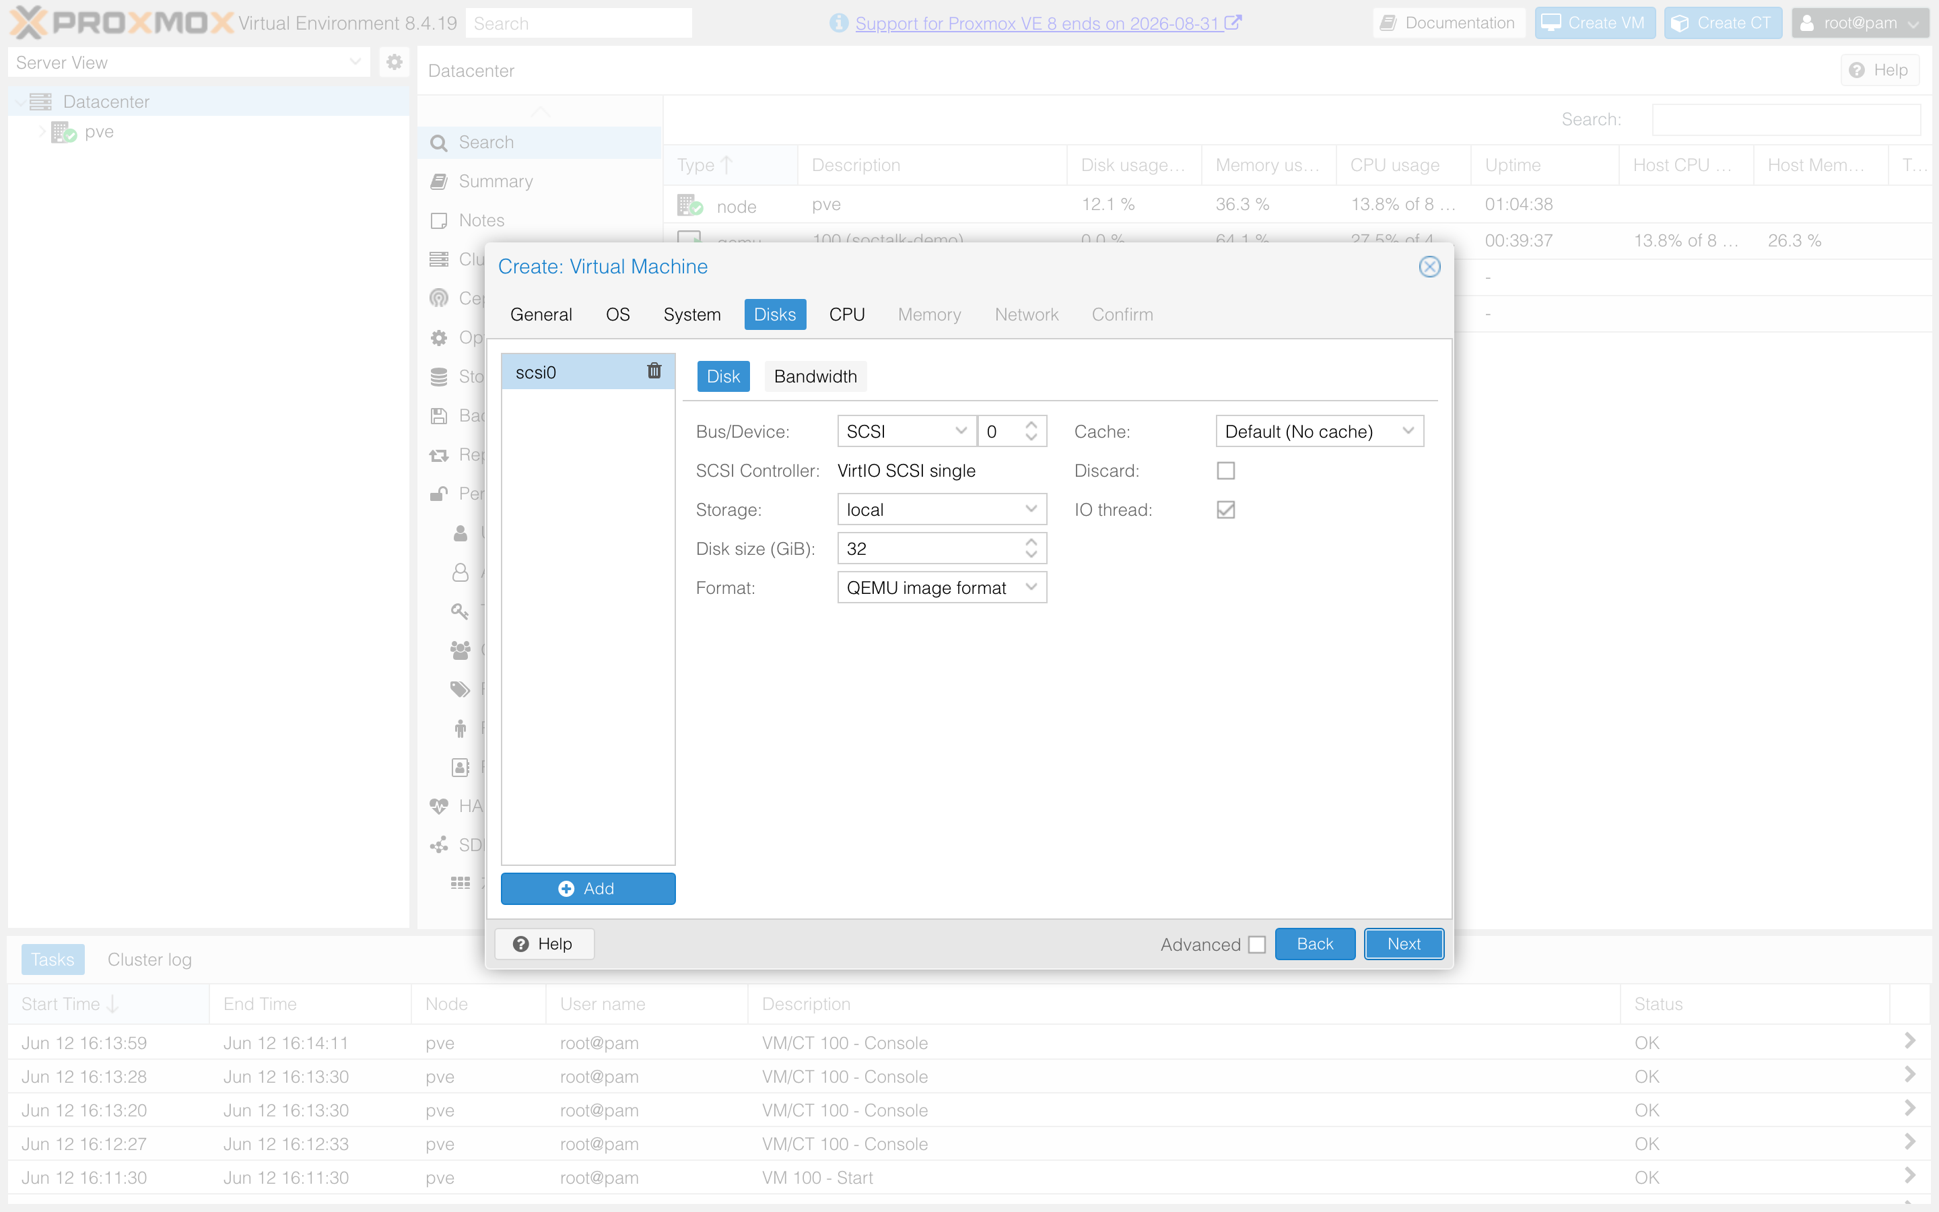1939x1212 pixels.
Task: Open the Storage dropdown showing local
Action: tap(1030, 510)
